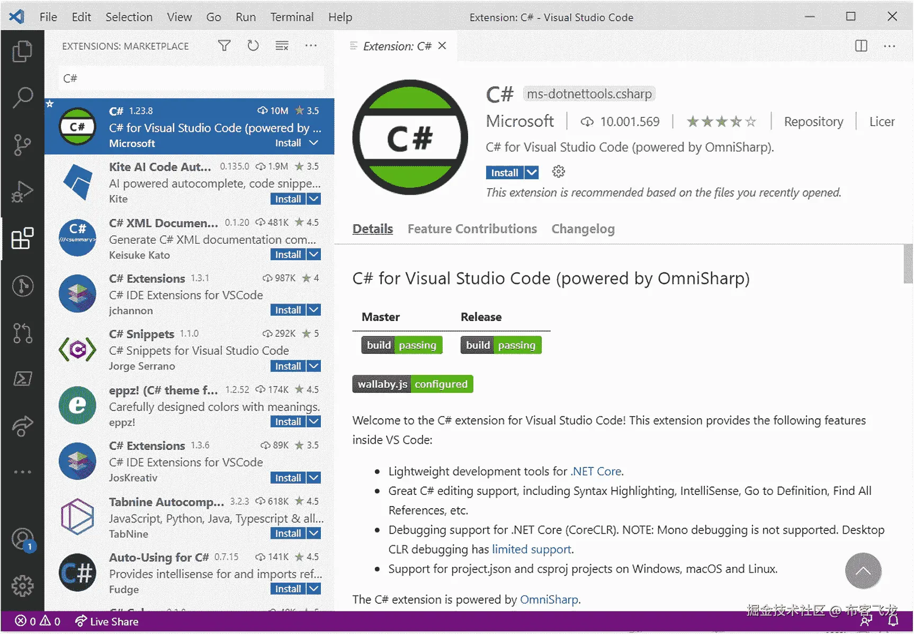Open the File menu

click(x=48, y=17)
